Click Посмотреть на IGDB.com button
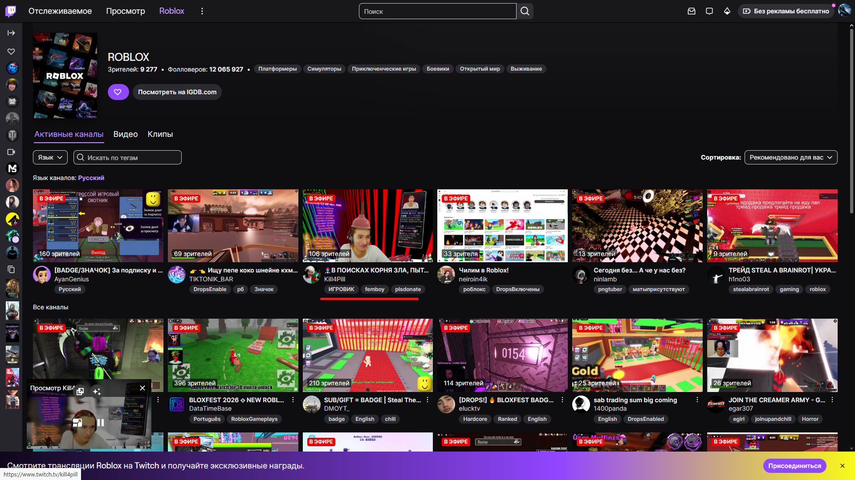The image size is (855, 480). 177,92
